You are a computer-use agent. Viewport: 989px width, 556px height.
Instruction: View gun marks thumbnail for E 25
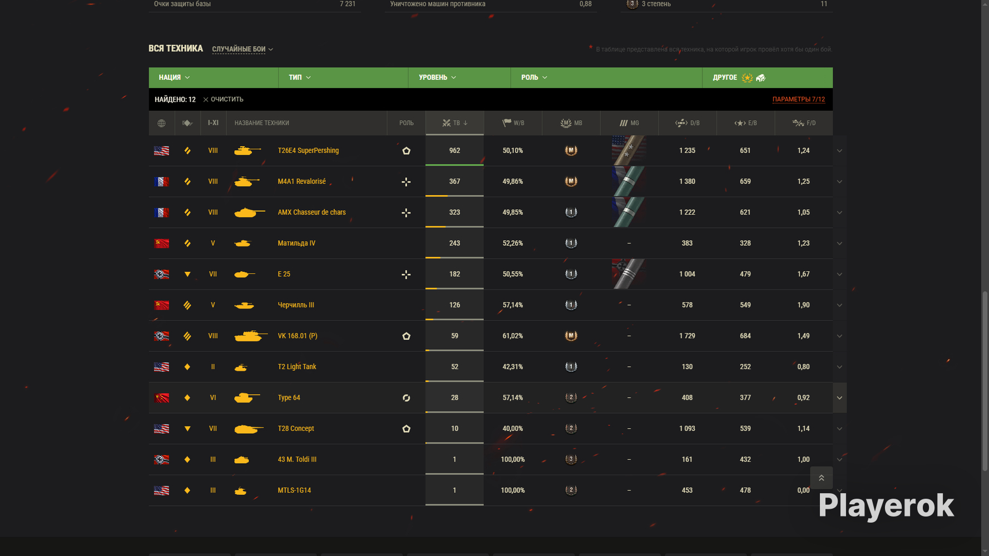629,274
